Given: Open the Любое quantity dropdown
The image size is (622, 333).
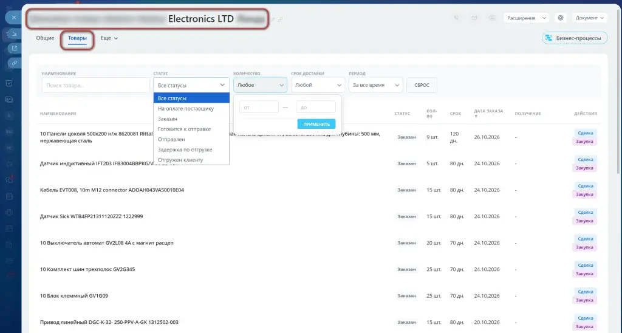Looking at the screenshot, I should (260, 85).
